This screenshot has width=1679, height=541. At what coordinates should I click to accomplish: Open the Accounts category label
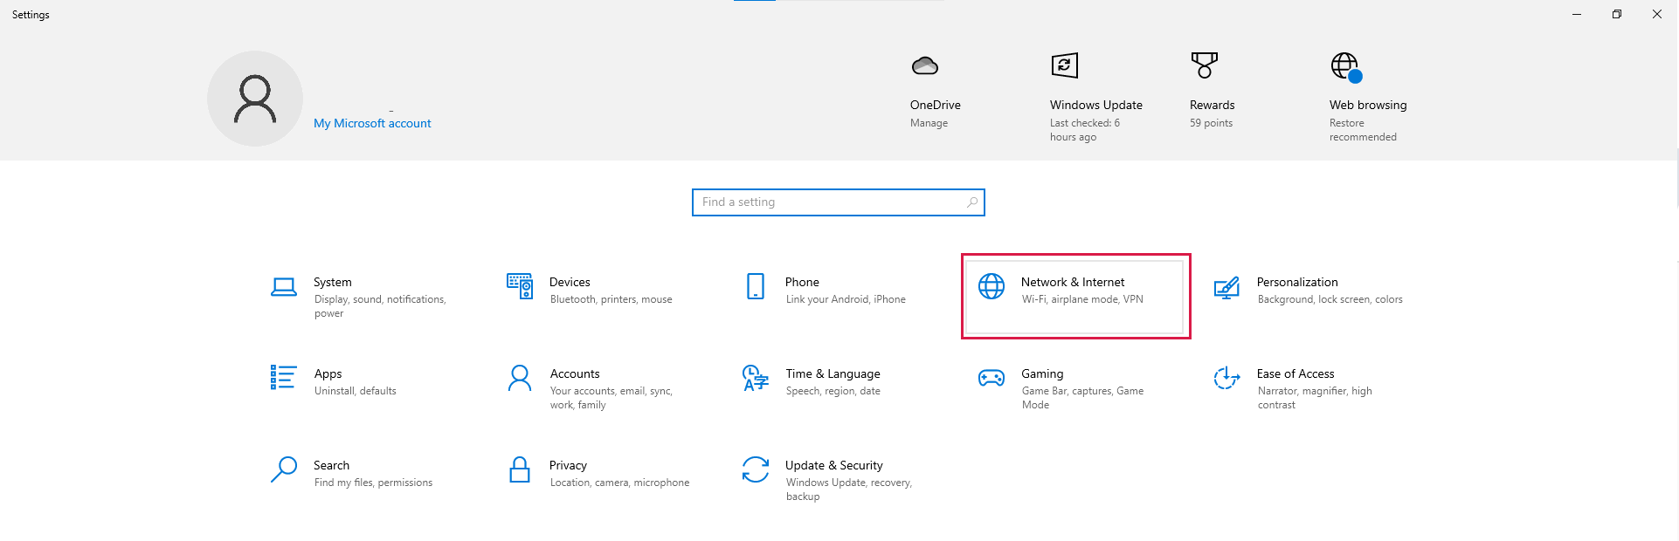[x=575, y=373]
